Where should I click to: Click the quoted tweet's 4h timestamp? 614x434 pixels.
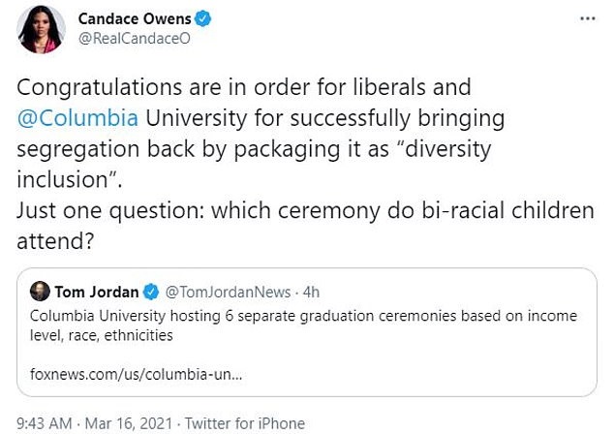310,292
